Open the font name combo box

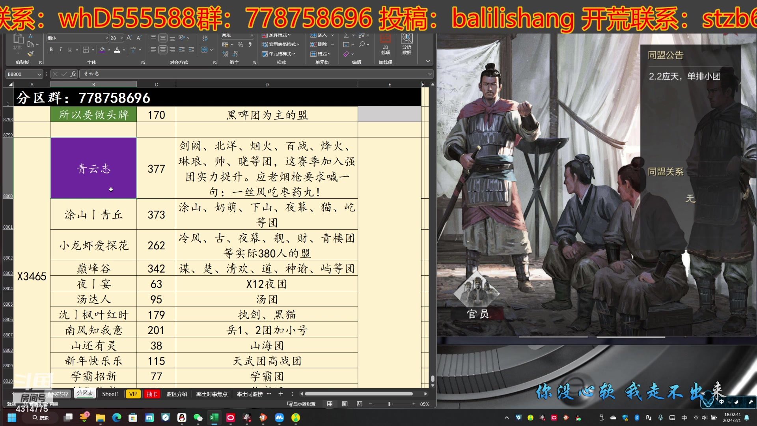77,38
